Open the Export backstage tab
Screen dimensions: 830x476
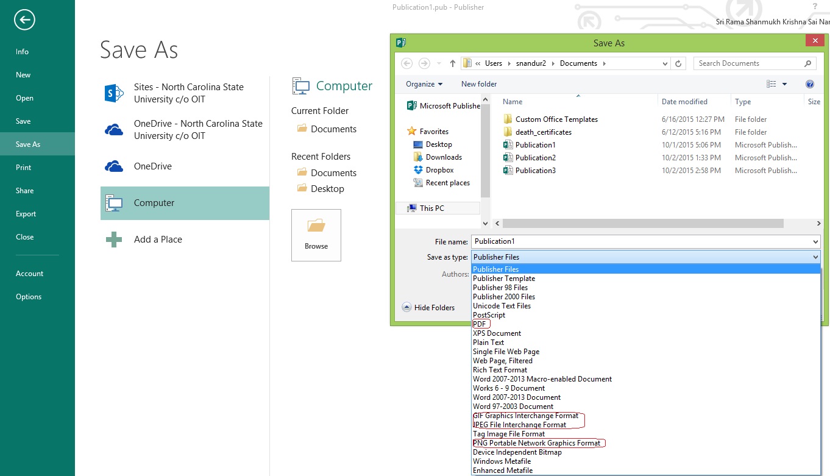click(37, 214)
